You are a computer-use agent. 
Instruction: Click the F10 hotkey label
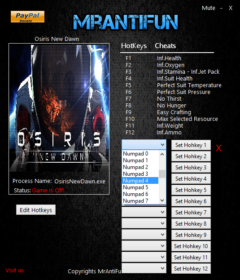click(130, 119)
